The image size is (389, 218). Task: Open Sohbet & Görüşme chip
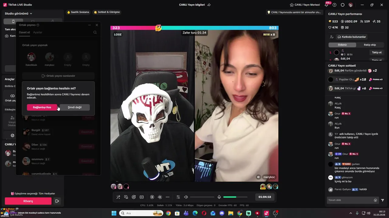107,12
